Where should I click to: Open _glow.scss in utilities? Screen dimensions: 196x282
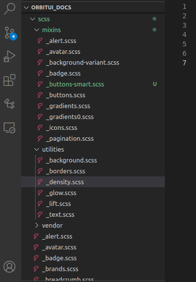tap(93, 193)
